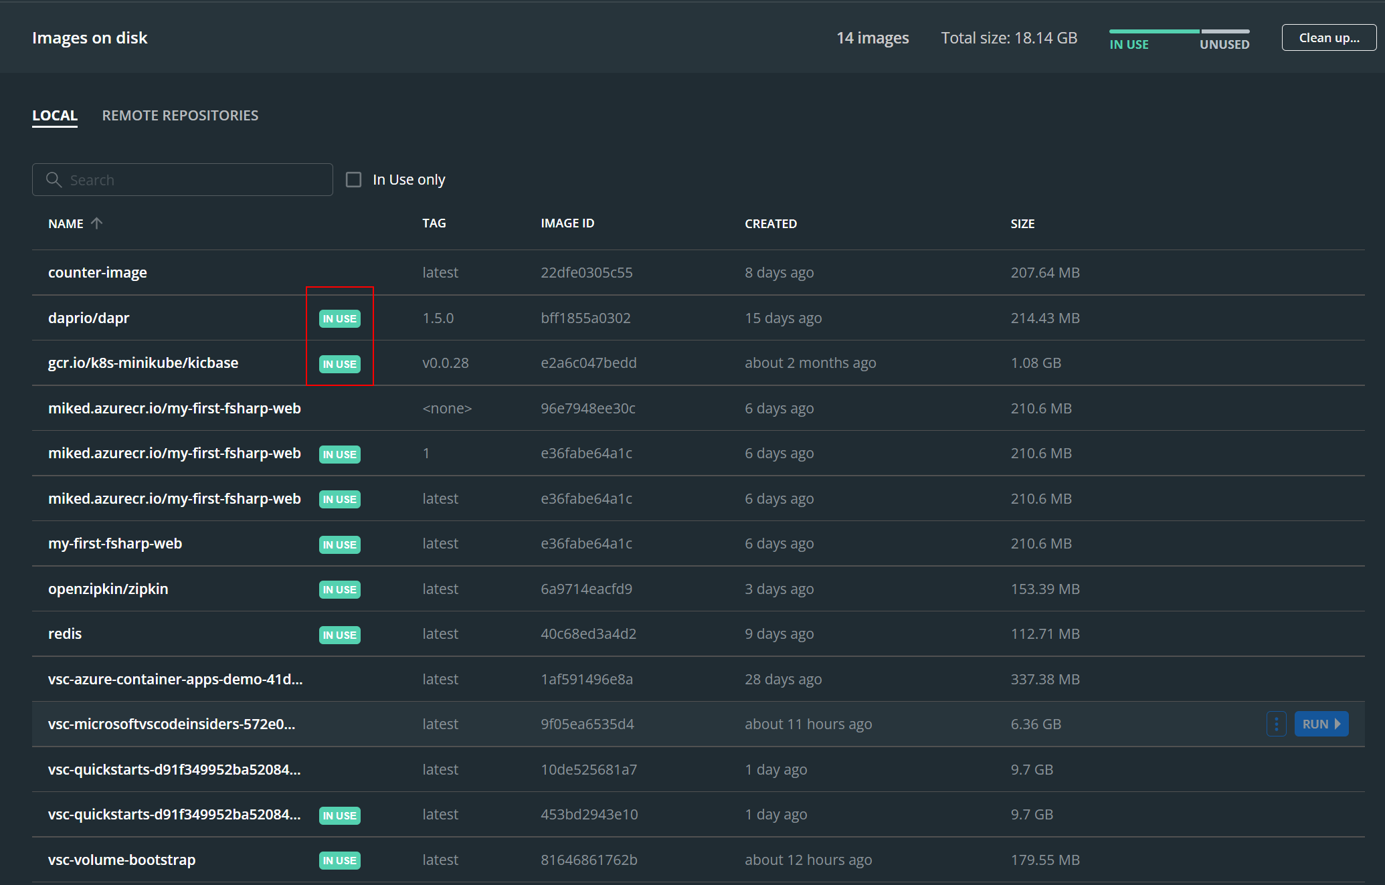Run the vsc-microsoftvscodeinsiders image
The height and width of the screenshot is (885, 1385).
click(x=1321, y=724)
